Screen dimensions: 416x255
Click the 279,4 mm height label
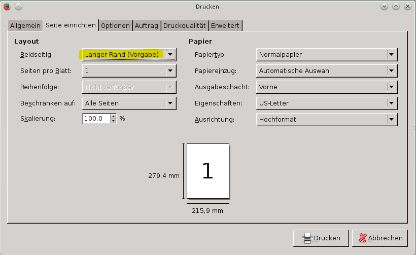(164, 176)
